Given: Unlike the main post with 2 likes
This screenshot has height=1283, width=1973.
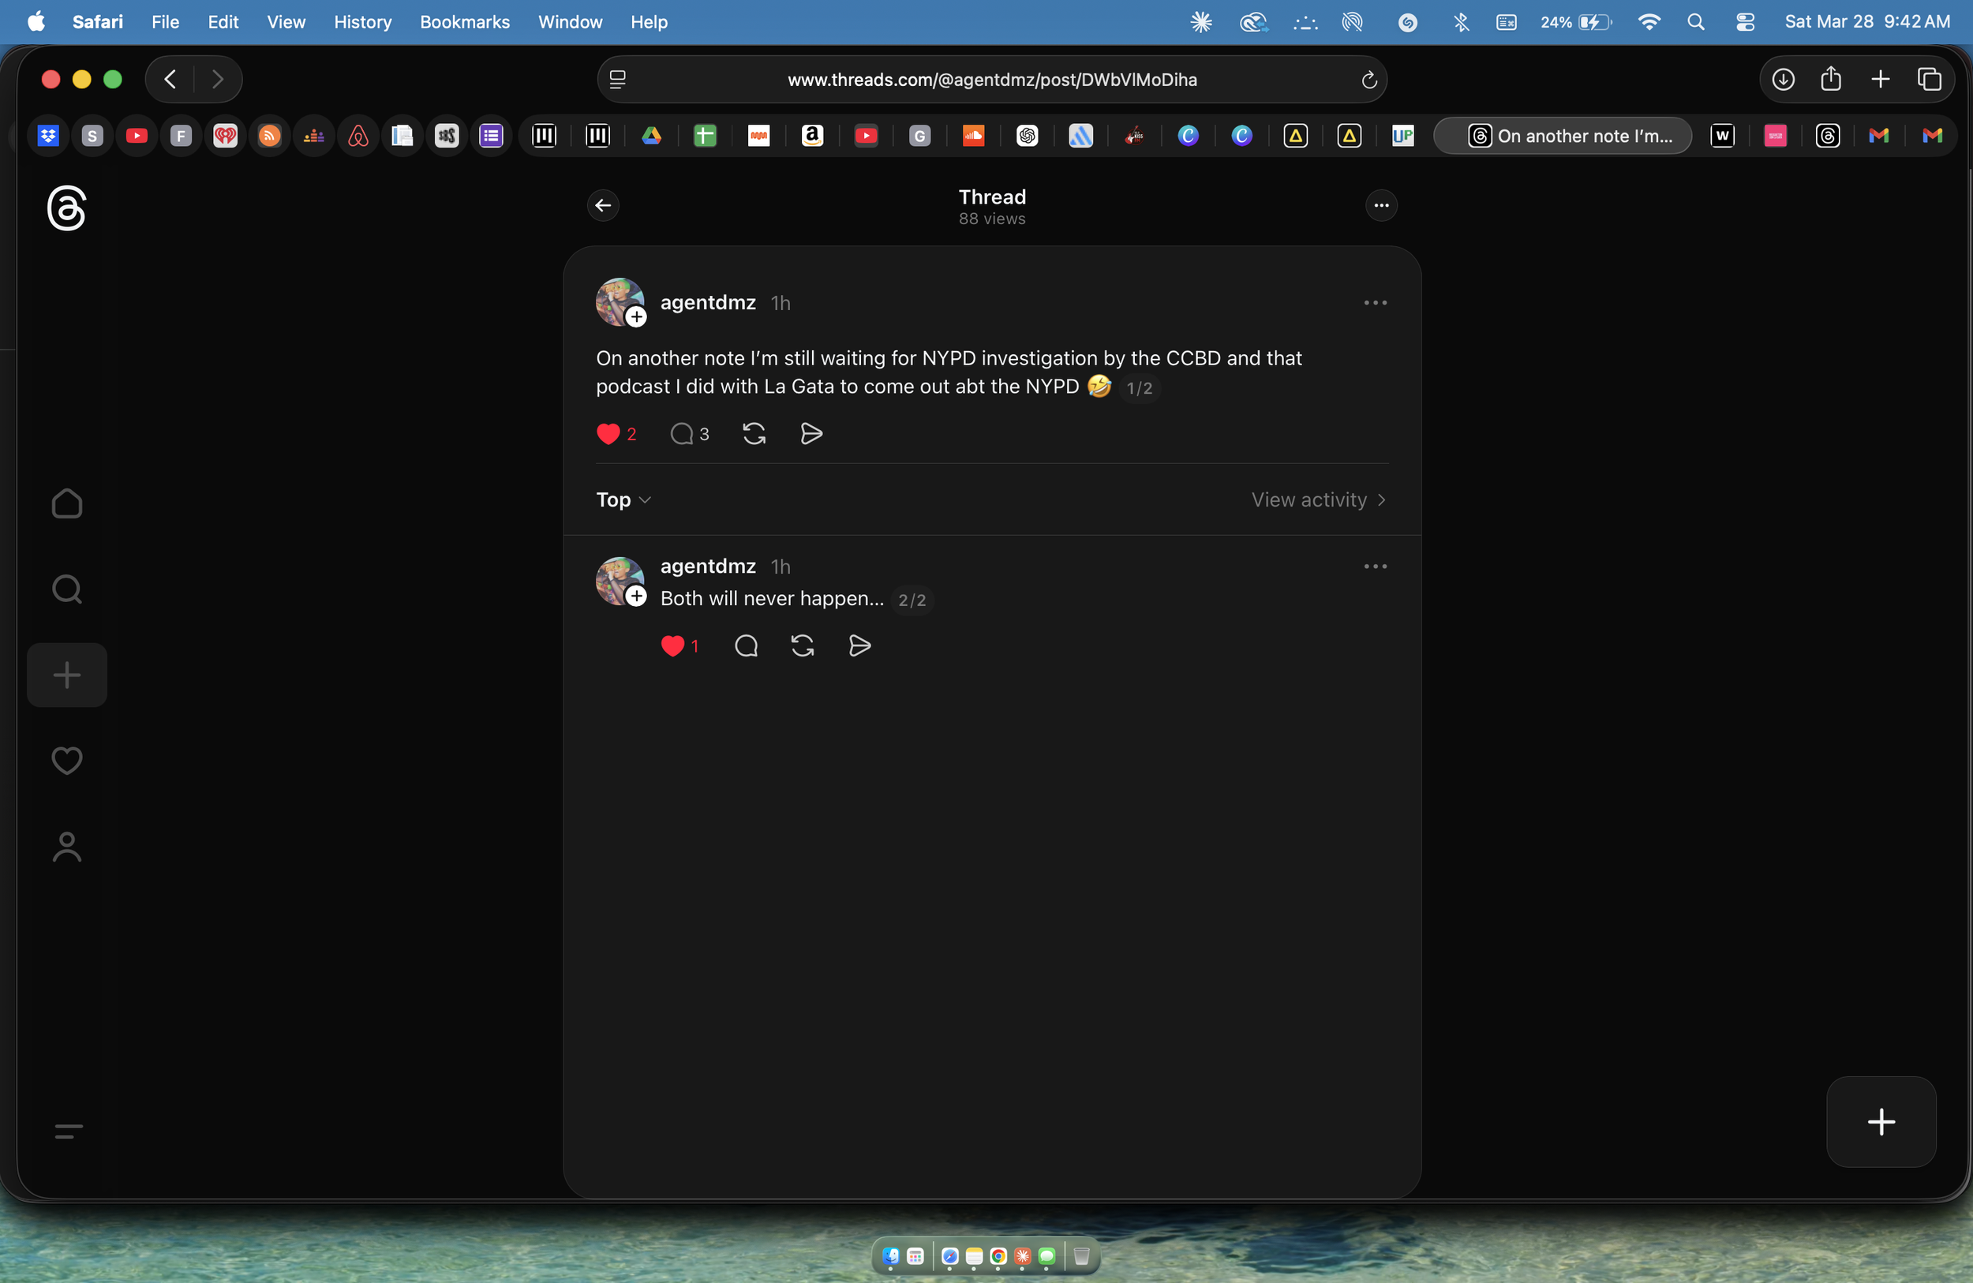Looking at the screenshot, I should click(x=608, y=433).
